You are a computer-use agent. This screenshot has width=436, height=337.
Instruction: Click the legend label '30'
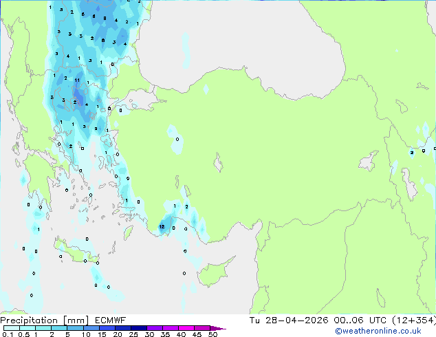[149, 334]
